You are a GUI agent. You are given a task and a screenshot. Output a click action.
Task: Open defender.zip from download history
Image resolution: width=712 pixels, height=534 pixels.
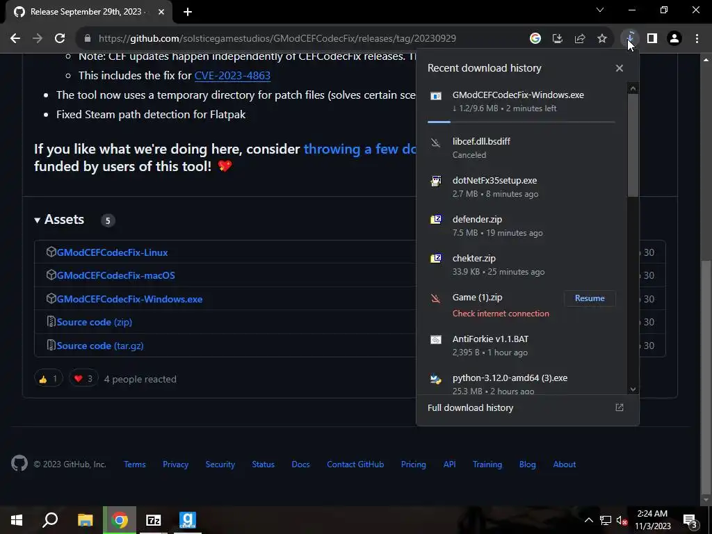521,226
